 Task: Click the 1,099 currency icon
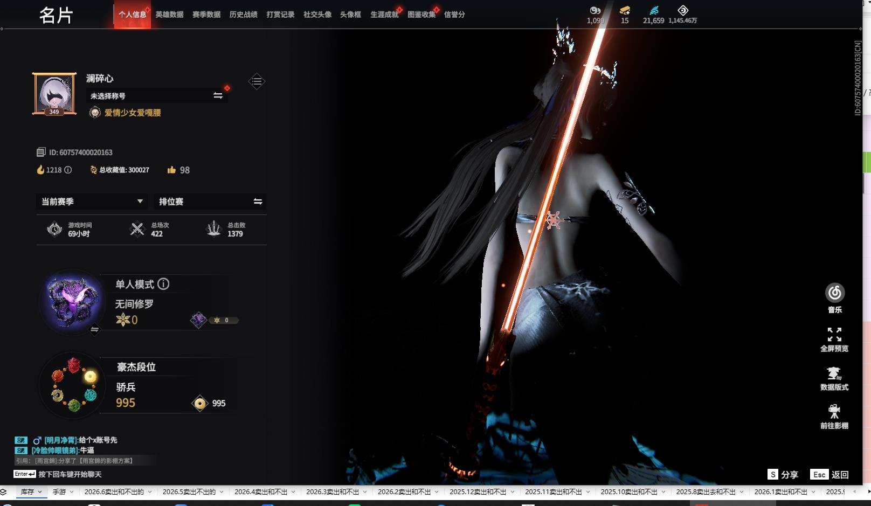[x=595, y=10]
